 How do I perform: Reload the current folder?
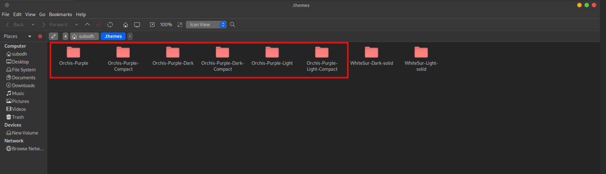click(x=110, y=24)
